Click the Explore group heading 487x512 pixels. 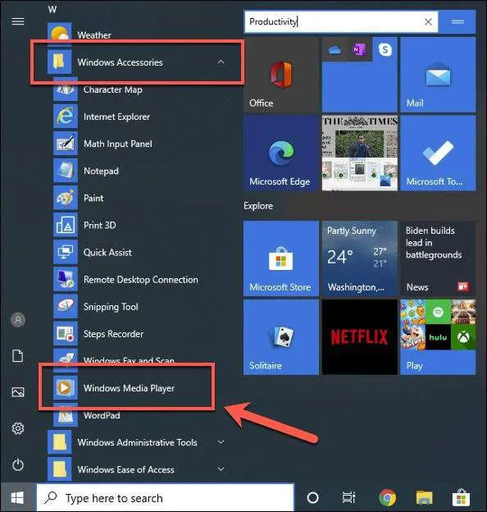[258, 206]
